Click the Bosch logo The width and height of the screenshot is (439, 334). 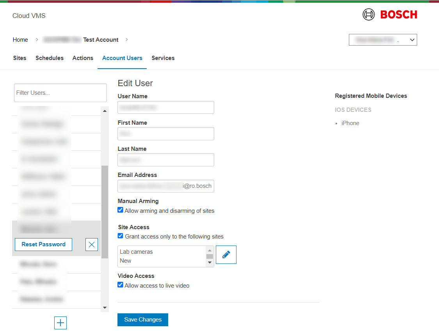coord(390,15)
